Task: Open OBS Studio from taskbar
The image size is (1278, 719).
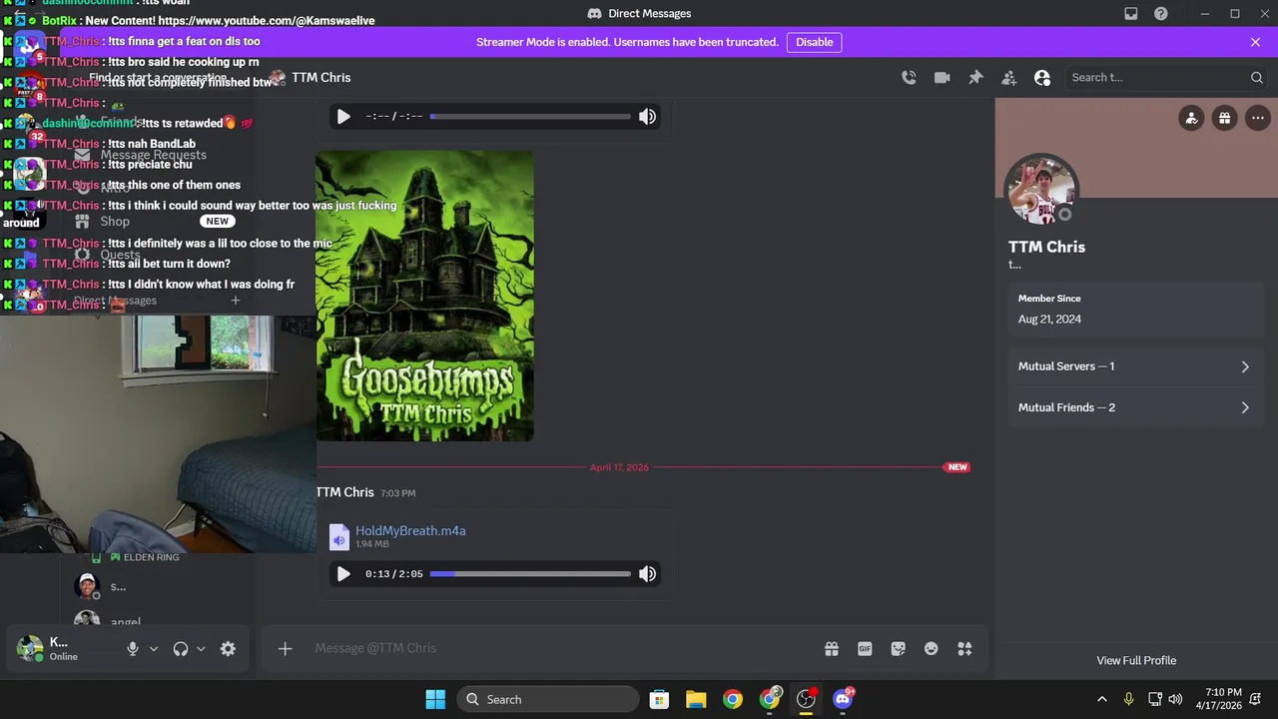Action: point(806,699)
